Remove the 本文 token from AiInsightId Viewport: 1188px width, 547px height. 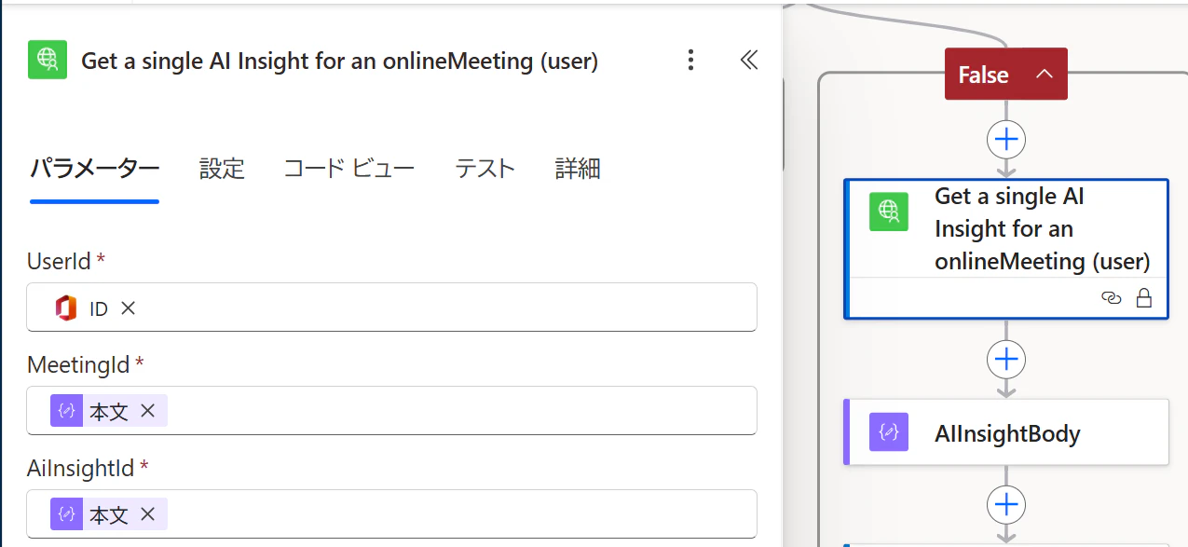(147, 514)
